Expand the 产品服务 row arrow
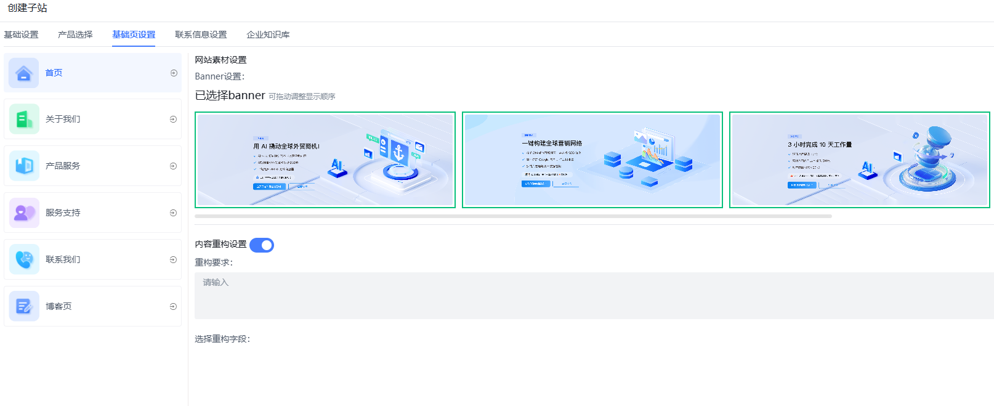The height and width of the screenshot is (406, 994). click(173, 166)
